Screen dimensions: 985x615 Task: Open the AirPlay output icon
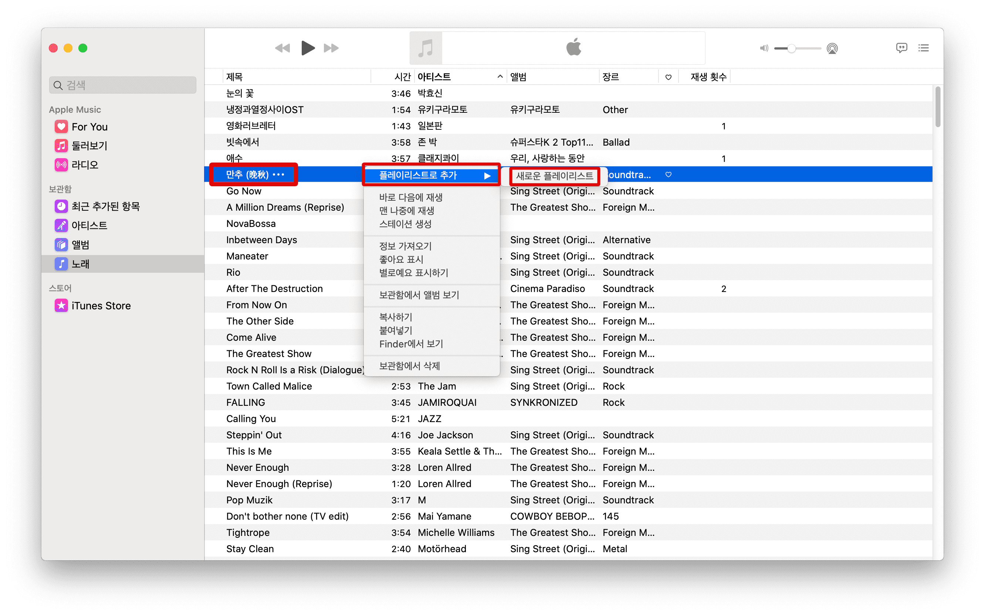point(832,48)
